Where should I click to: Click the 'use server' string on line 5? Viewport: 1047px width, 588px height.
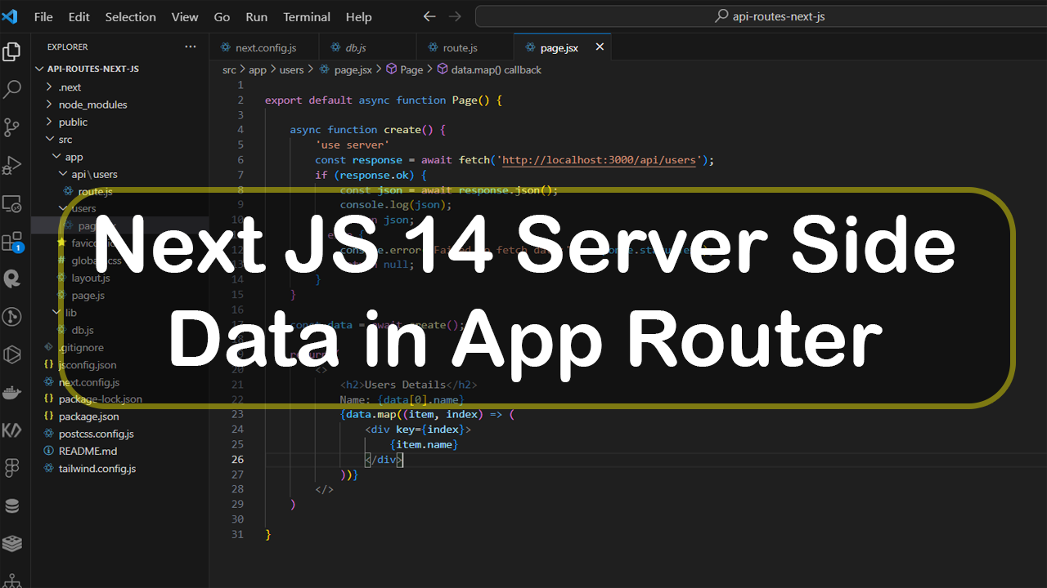click(x=353, y=145)
